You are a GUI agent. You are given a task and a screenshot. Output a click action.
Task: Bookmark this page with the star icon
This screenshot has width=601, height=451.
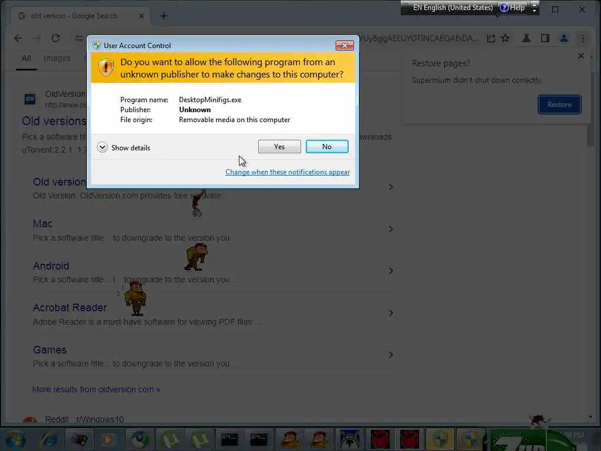(505, 38)
